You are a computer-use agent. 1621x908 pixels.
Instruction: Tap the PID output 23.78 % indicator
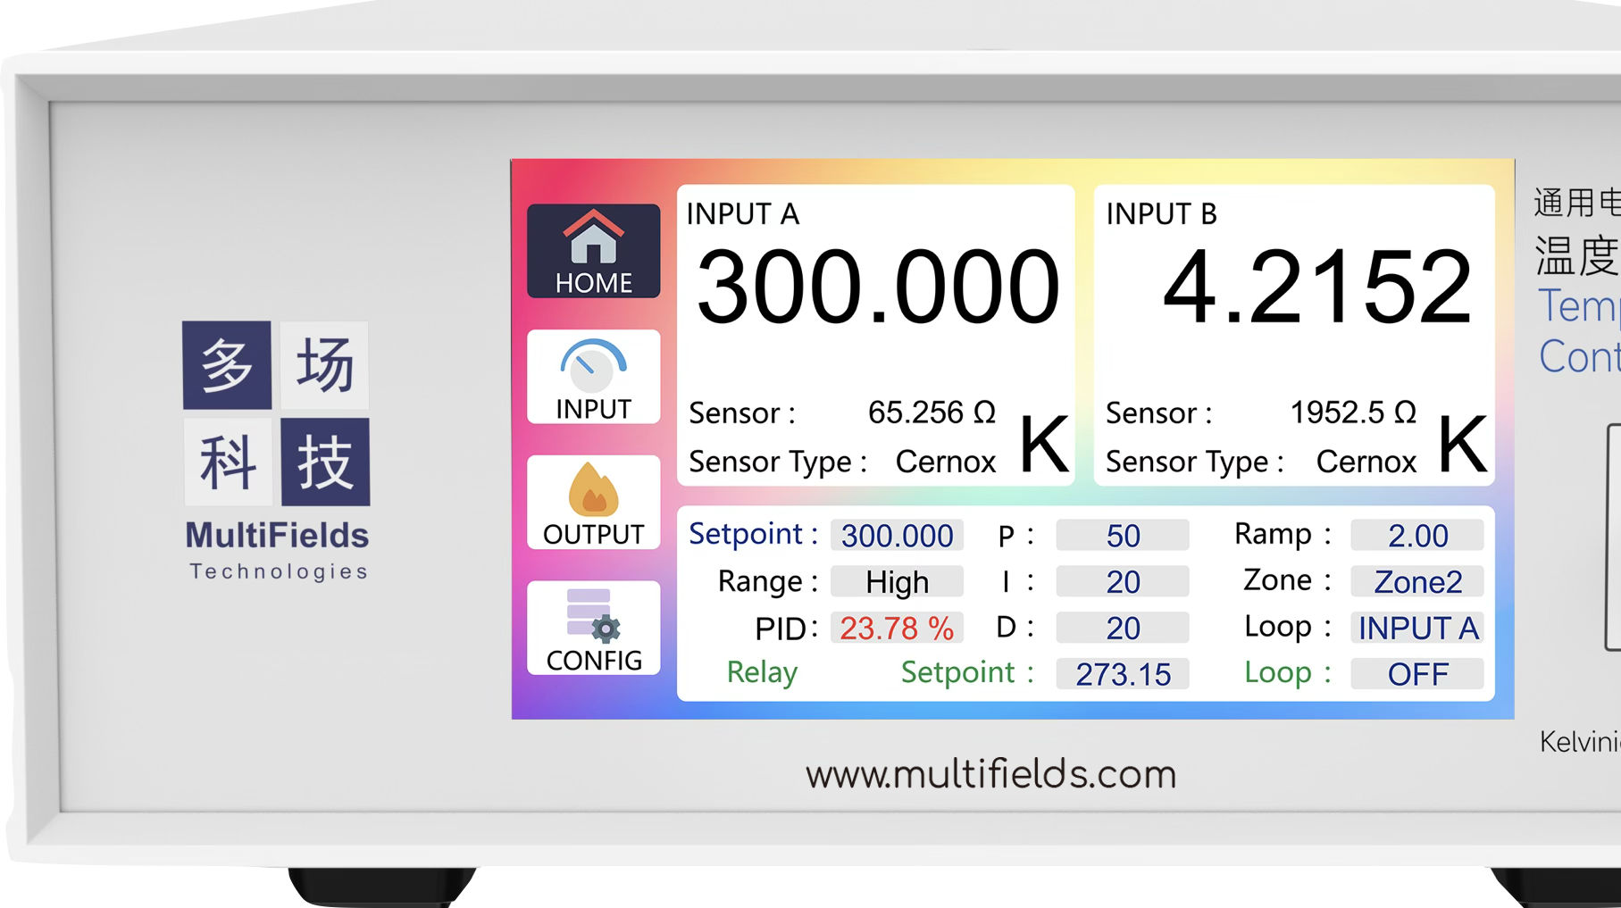pyautogui.click(x=897, y=629)
